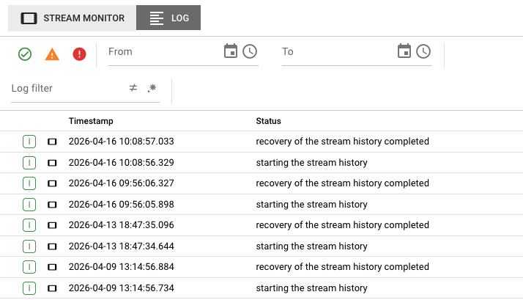Click stream icon of 18:47:35.096 row
The image size is (523, 300).
[52, 225]
